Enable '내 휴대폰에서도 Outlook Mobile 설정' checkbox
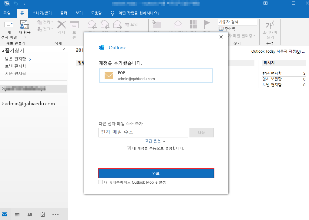This screenshot has width=309, height=220. tap(101, 182)
